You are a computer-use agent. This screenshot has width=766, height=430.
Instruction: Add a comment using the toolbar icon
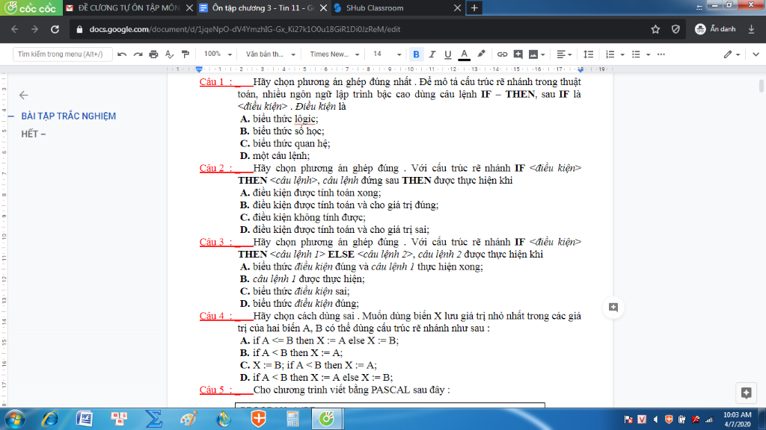(x=518, y=54)
